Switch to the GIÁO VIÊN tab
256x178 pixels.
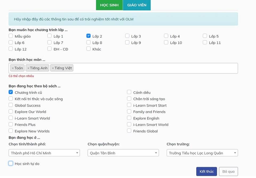[x=137, y=5]
